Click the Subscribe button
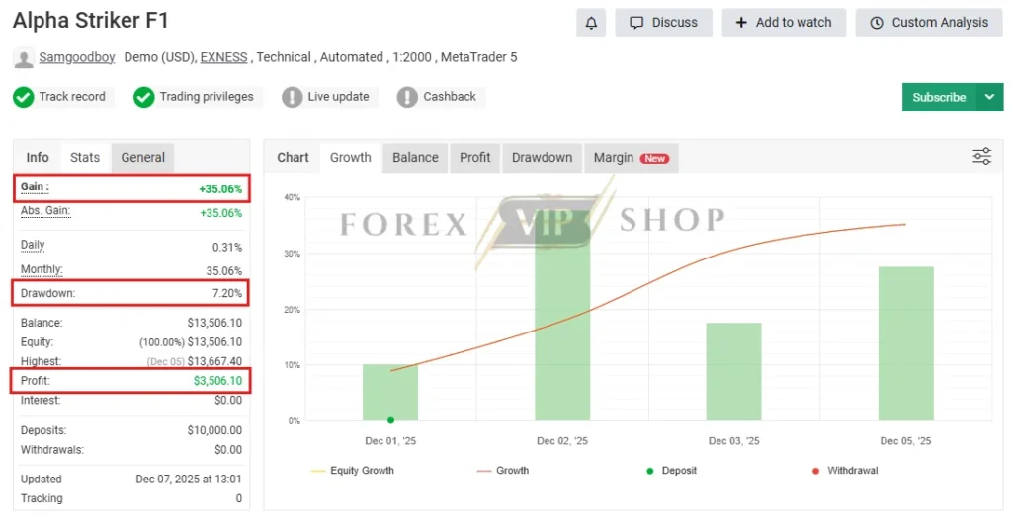Viewport: 1012px width, 517px height. (x=939, y=97)
